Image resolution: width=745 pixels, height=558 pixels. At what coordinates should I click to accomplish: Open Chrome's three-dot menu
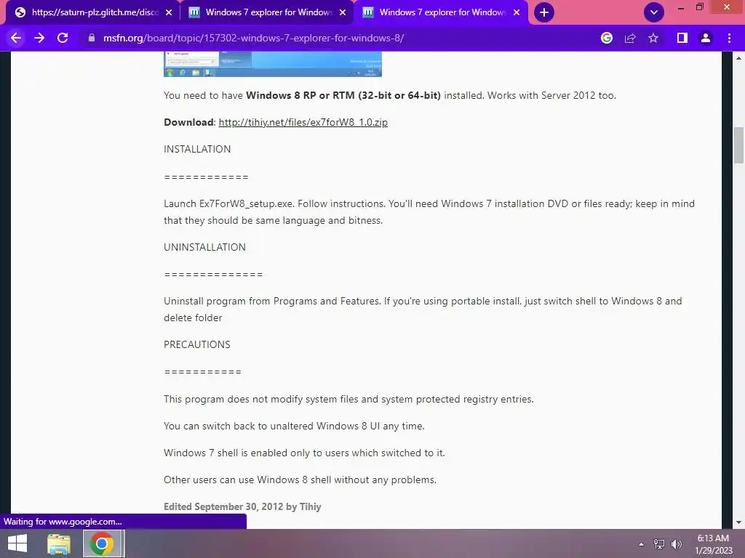point(729,38)
